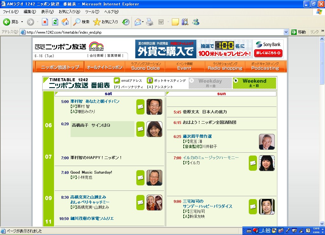Click the email icon for イルカのミュージックハーモニー
Image resolution: width=325 pixels, height=235 pixels.
[x=253, y=163]
